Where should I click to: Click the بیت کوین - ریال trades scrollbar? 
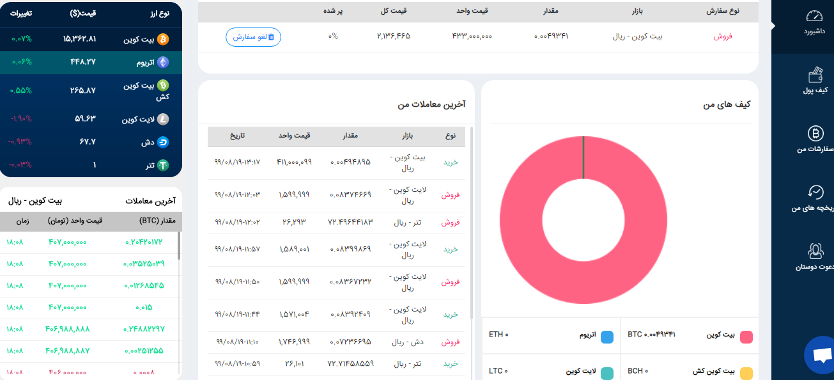tap(179, 245)
